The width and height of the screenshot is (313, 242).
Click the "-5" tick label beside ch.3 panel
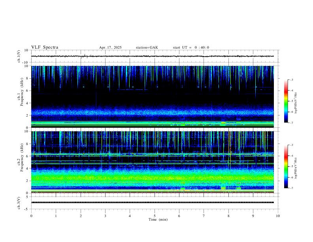[x=27, y=209]
